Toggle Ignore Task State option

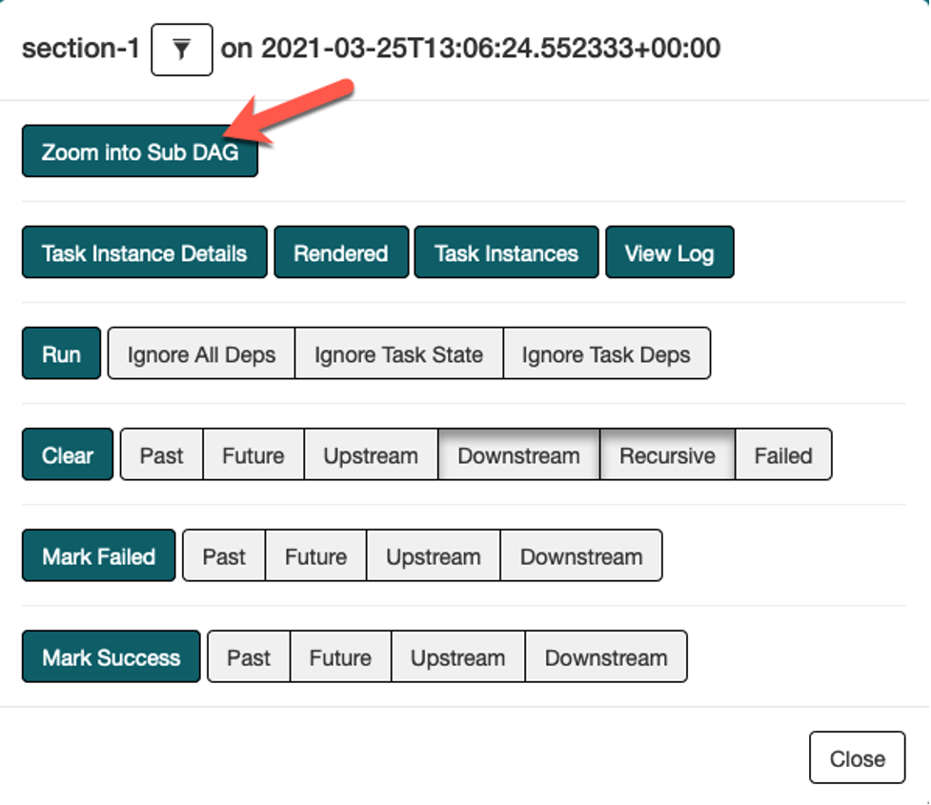coord(398,354)
